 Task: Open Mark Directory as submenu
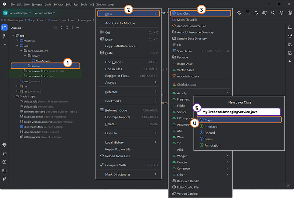(x=128, y=174)
